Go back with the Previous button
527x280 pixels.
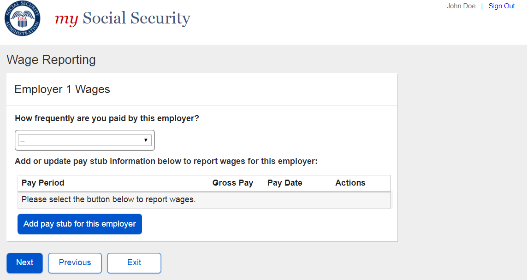75,263
